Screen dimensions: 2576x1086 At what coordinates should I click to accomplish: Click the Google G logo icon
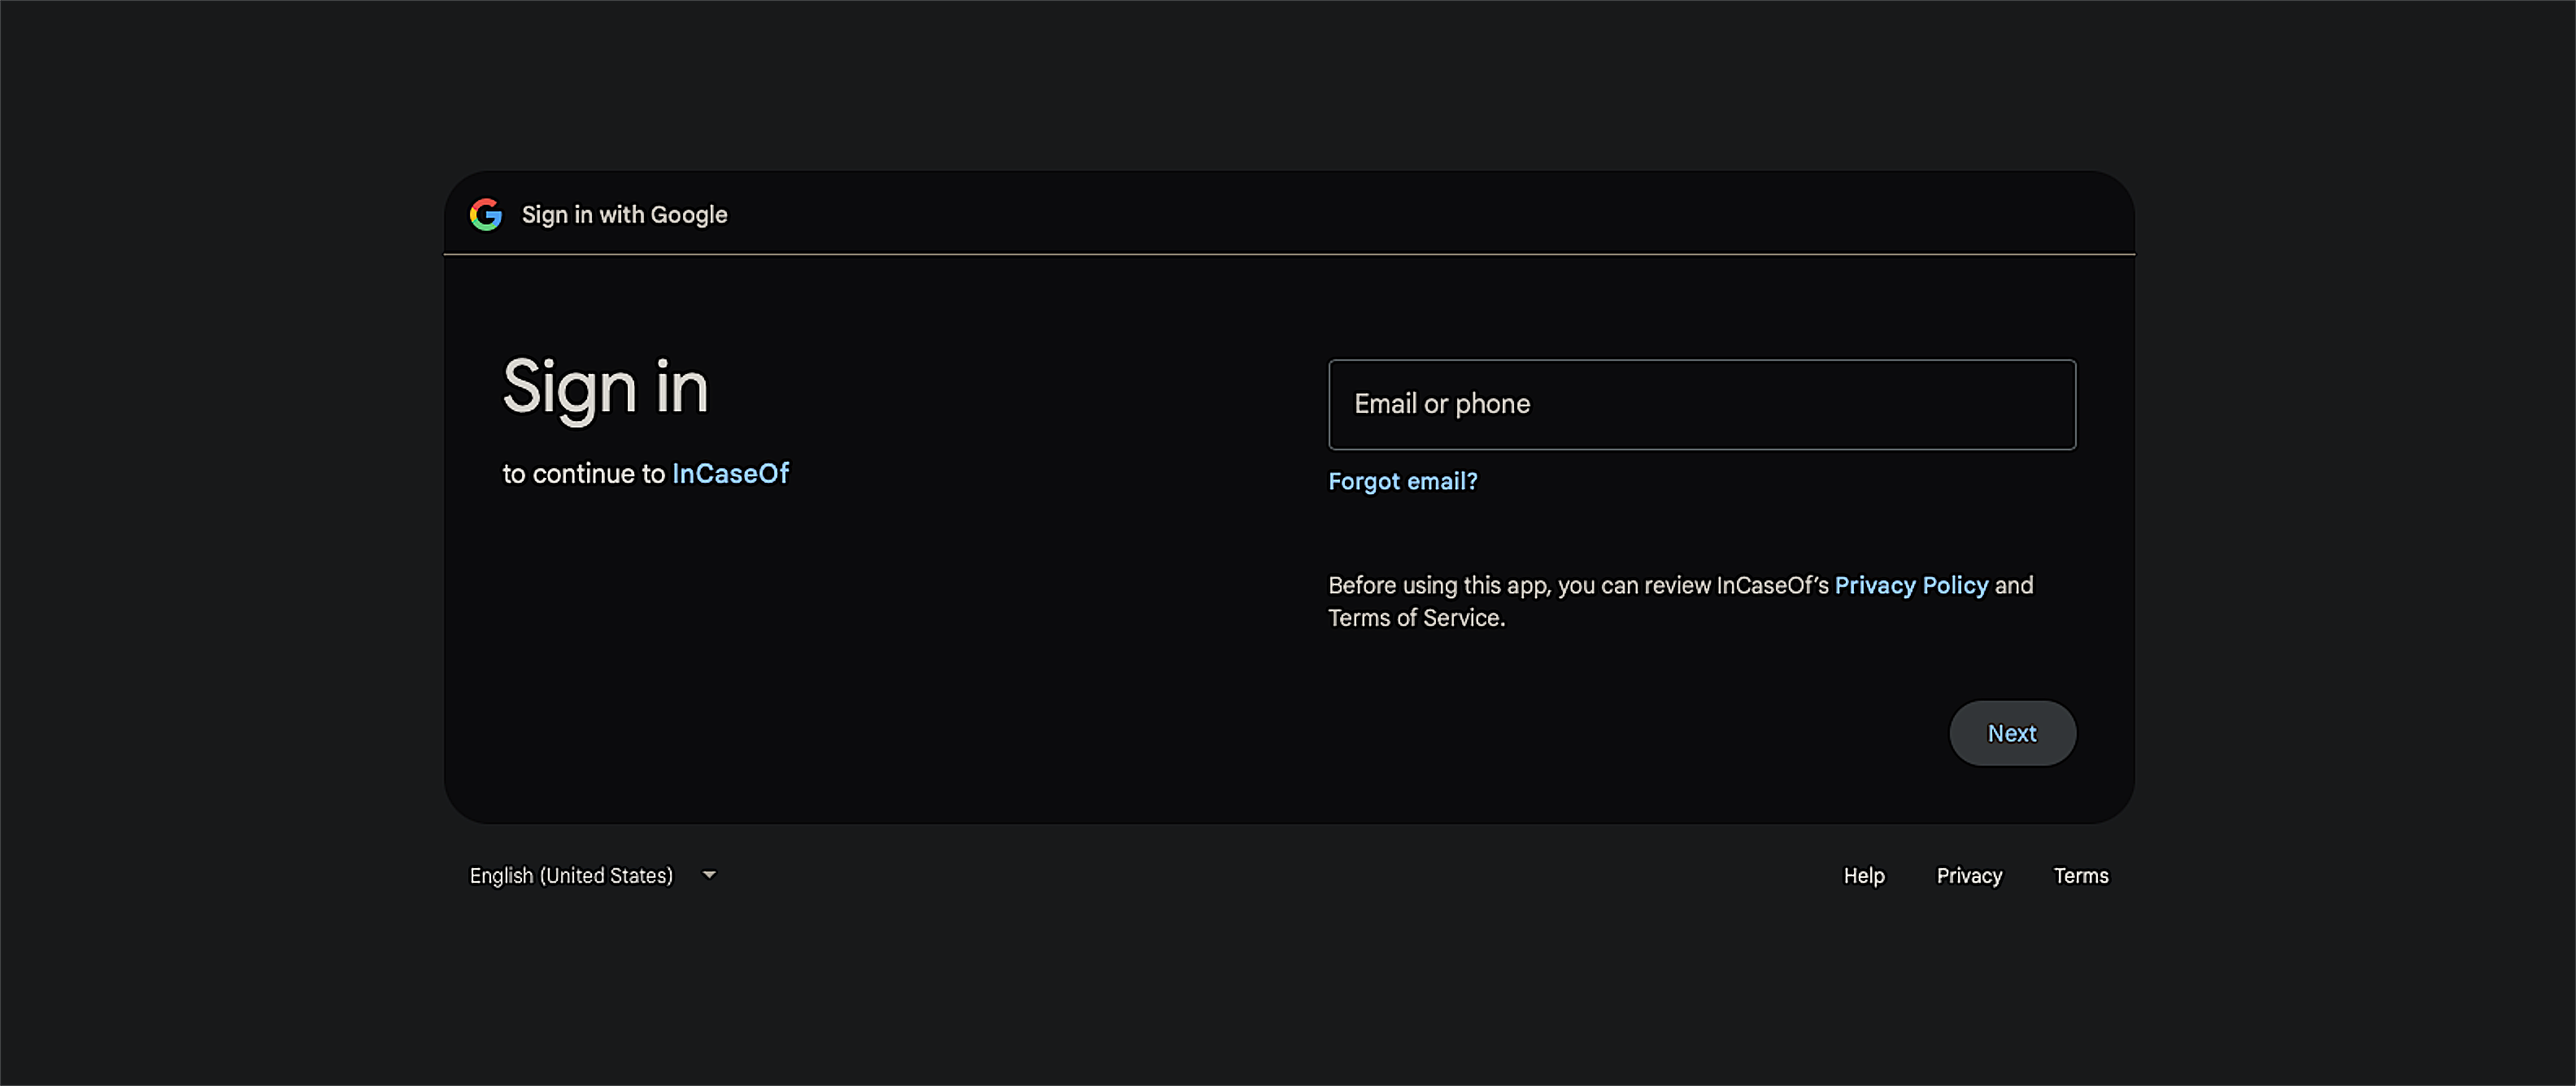coord(486,214)
